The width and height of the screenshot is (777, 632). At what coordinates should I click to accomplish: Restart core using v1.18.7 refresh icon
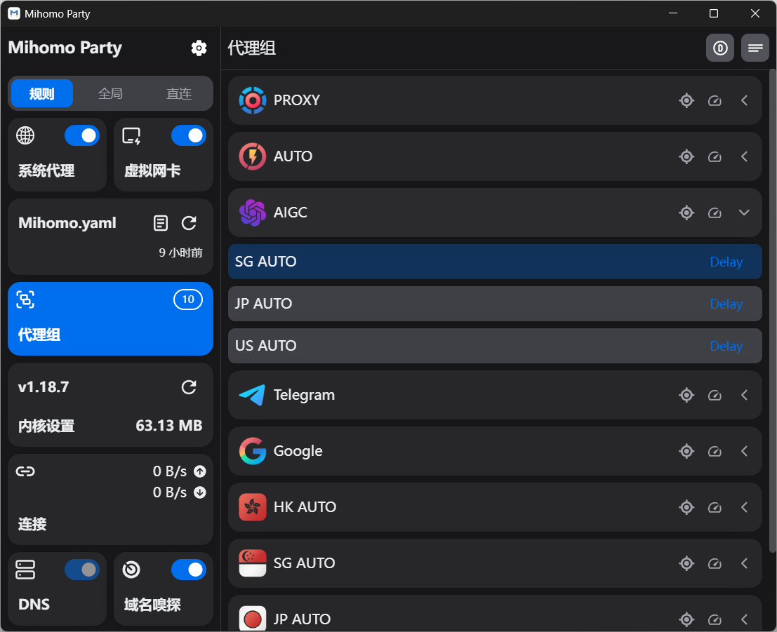pos(189,387)
